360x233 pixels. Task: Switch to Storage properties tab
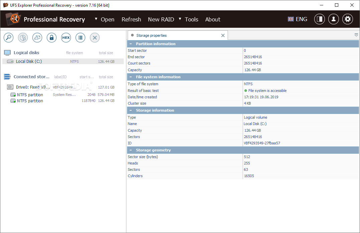(x=178, y=35)
